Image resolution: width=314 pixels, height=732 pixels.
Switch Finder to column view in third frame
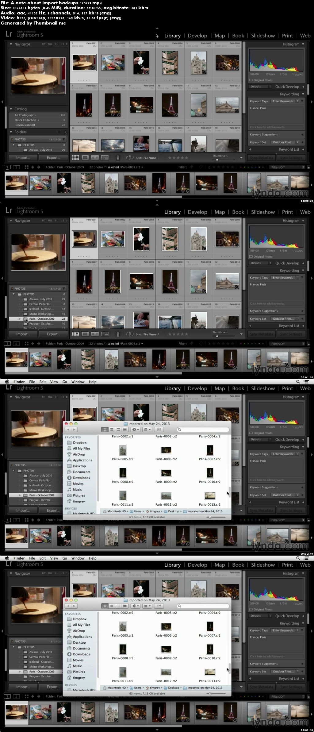tap(118, 430)
